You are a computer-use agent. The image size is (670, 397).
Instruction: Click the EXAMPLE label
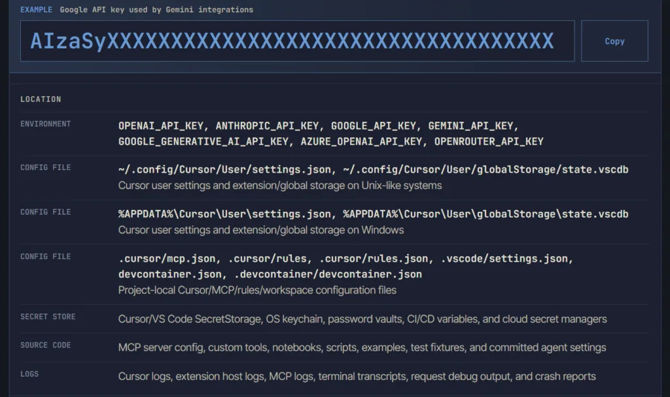tap(37, 9)
